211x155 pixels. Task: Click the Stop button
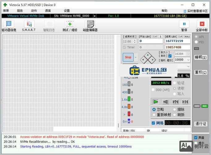(x=128, y=57)
